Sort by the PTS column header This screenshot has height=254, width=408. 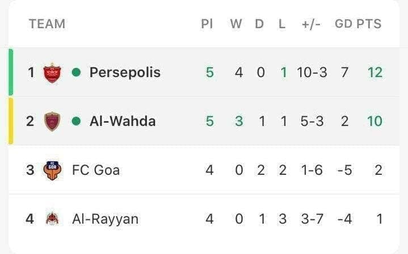[x=369, y=24]
